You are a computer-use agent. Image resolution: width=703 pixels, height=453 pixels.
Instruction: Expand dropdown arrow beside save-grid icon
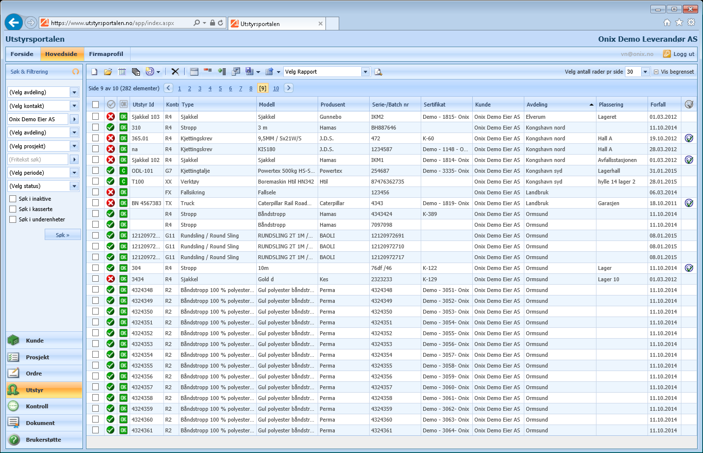click(258, 72)
